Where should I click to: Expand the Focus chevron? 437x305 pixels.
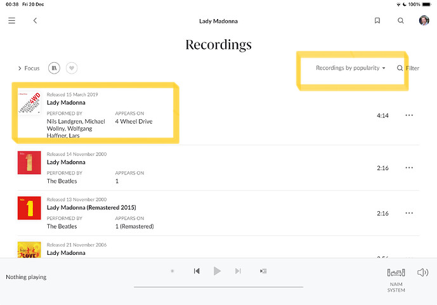point(20,68)
